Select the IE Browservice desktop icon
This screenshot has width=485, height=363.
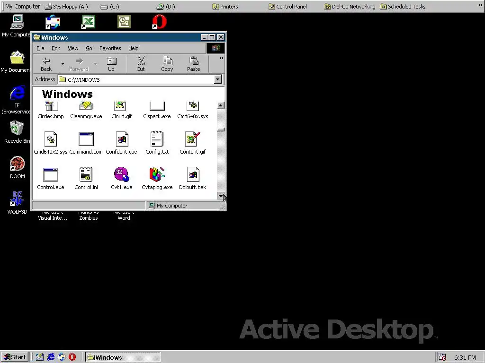16,100
